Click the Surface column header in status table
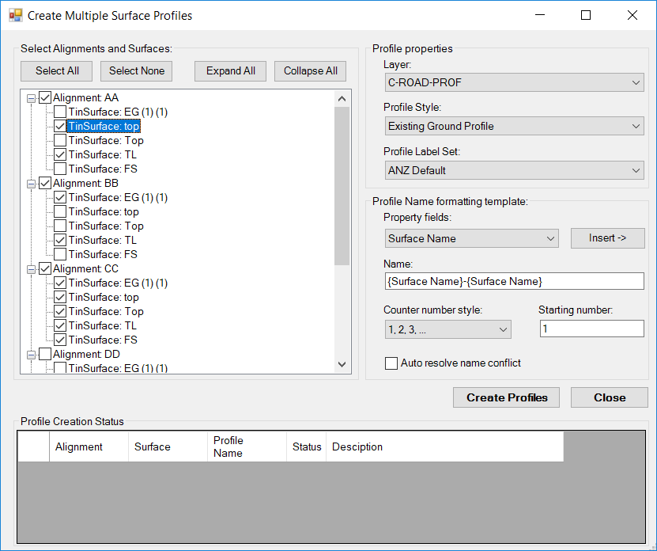This screenshot has width=657, height=551. pyautogui.click(x=168, y=447)
